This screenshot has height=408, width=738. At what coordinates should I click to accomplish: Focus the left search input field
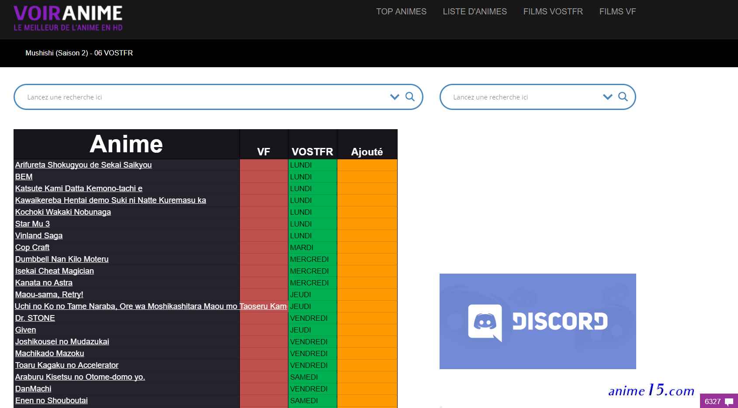point(205,97)
